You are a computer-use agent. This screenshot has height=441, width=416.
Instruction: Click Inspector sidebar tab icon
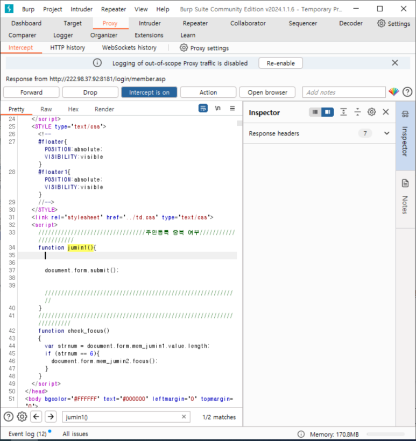pos(405,114)
